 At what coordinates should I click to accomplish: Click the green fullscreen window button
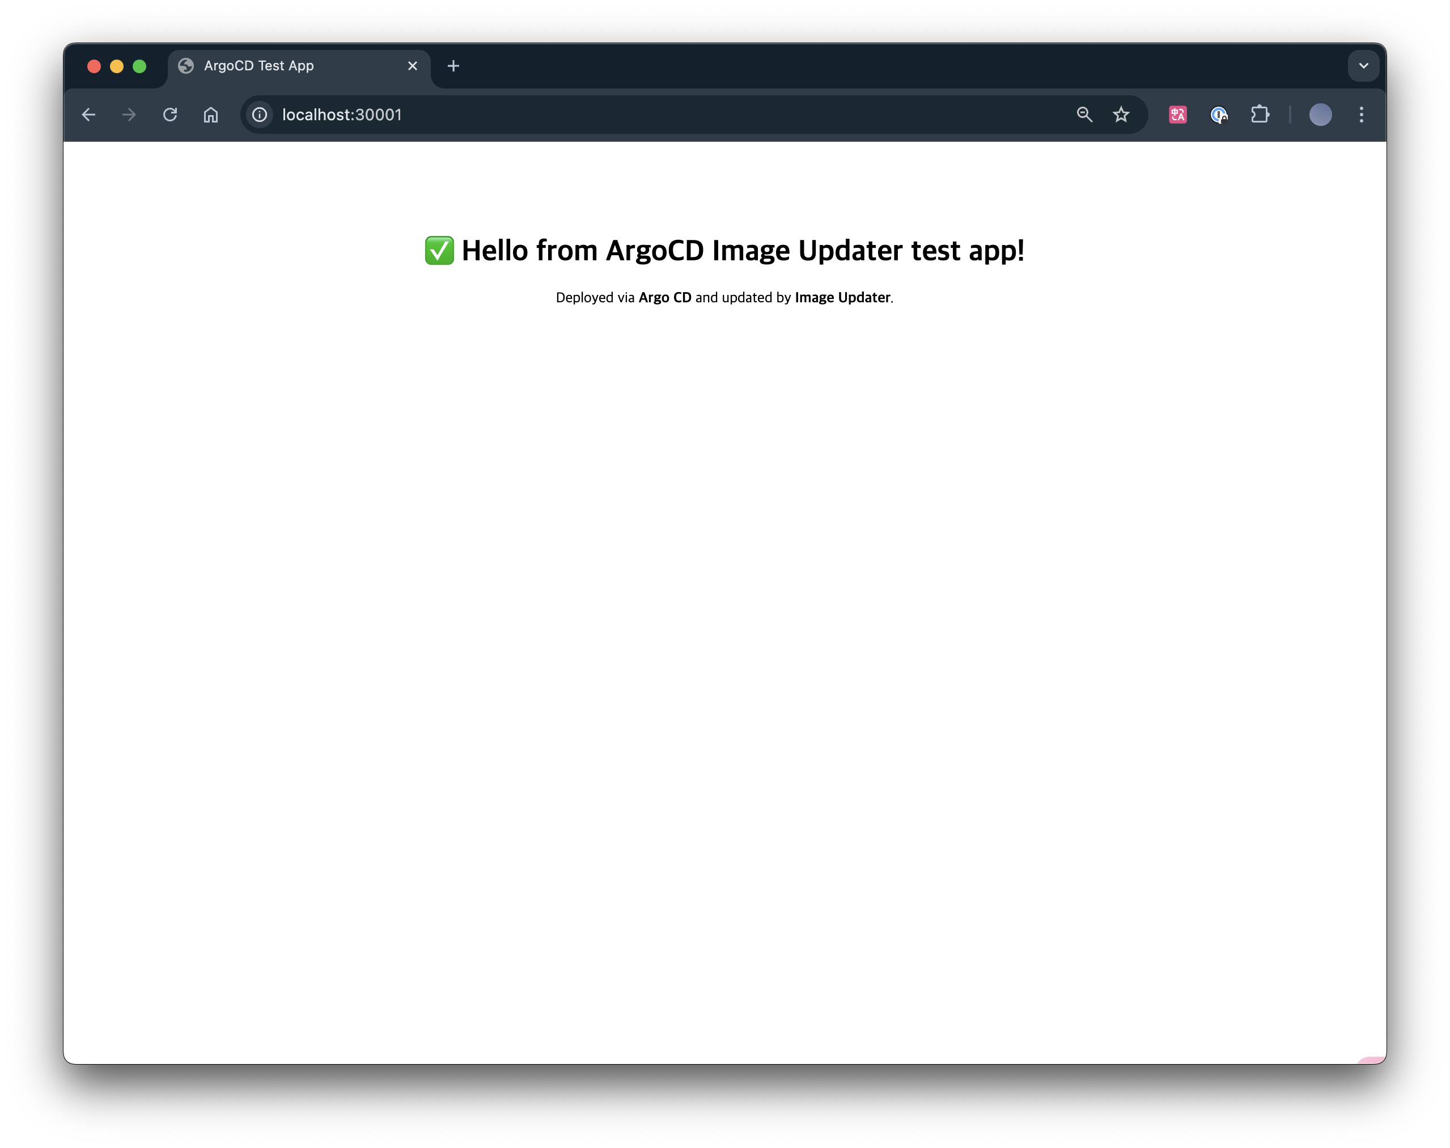[139, 66]
